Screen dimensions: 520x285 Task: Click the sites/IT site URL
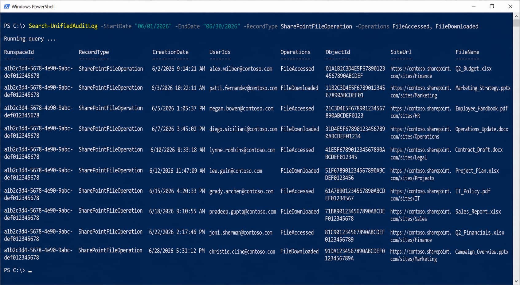coord(421,195)
